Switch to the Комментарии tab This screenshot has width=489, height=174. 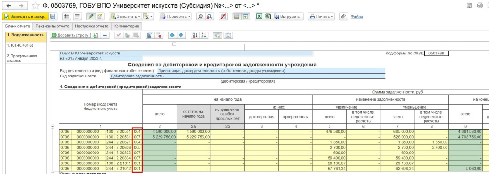[x=127, y=26]
